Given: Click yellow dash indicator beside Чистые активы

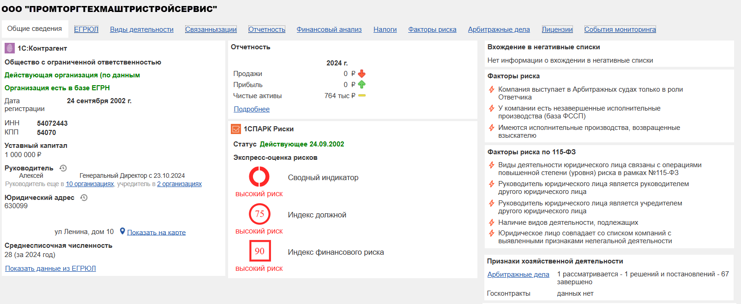Looking at the screenshot, I should (362, 96).
